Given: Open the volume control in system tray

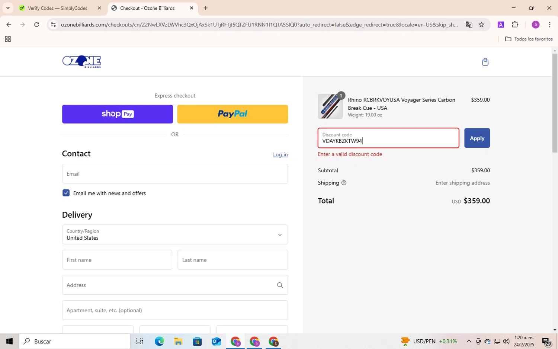Looking at the screenshot, I should click(506, 341).
